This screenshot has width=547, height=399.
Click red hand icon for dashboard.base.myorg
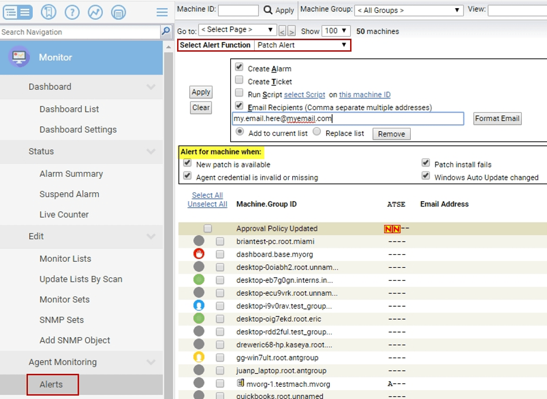(x=199, y=254)
